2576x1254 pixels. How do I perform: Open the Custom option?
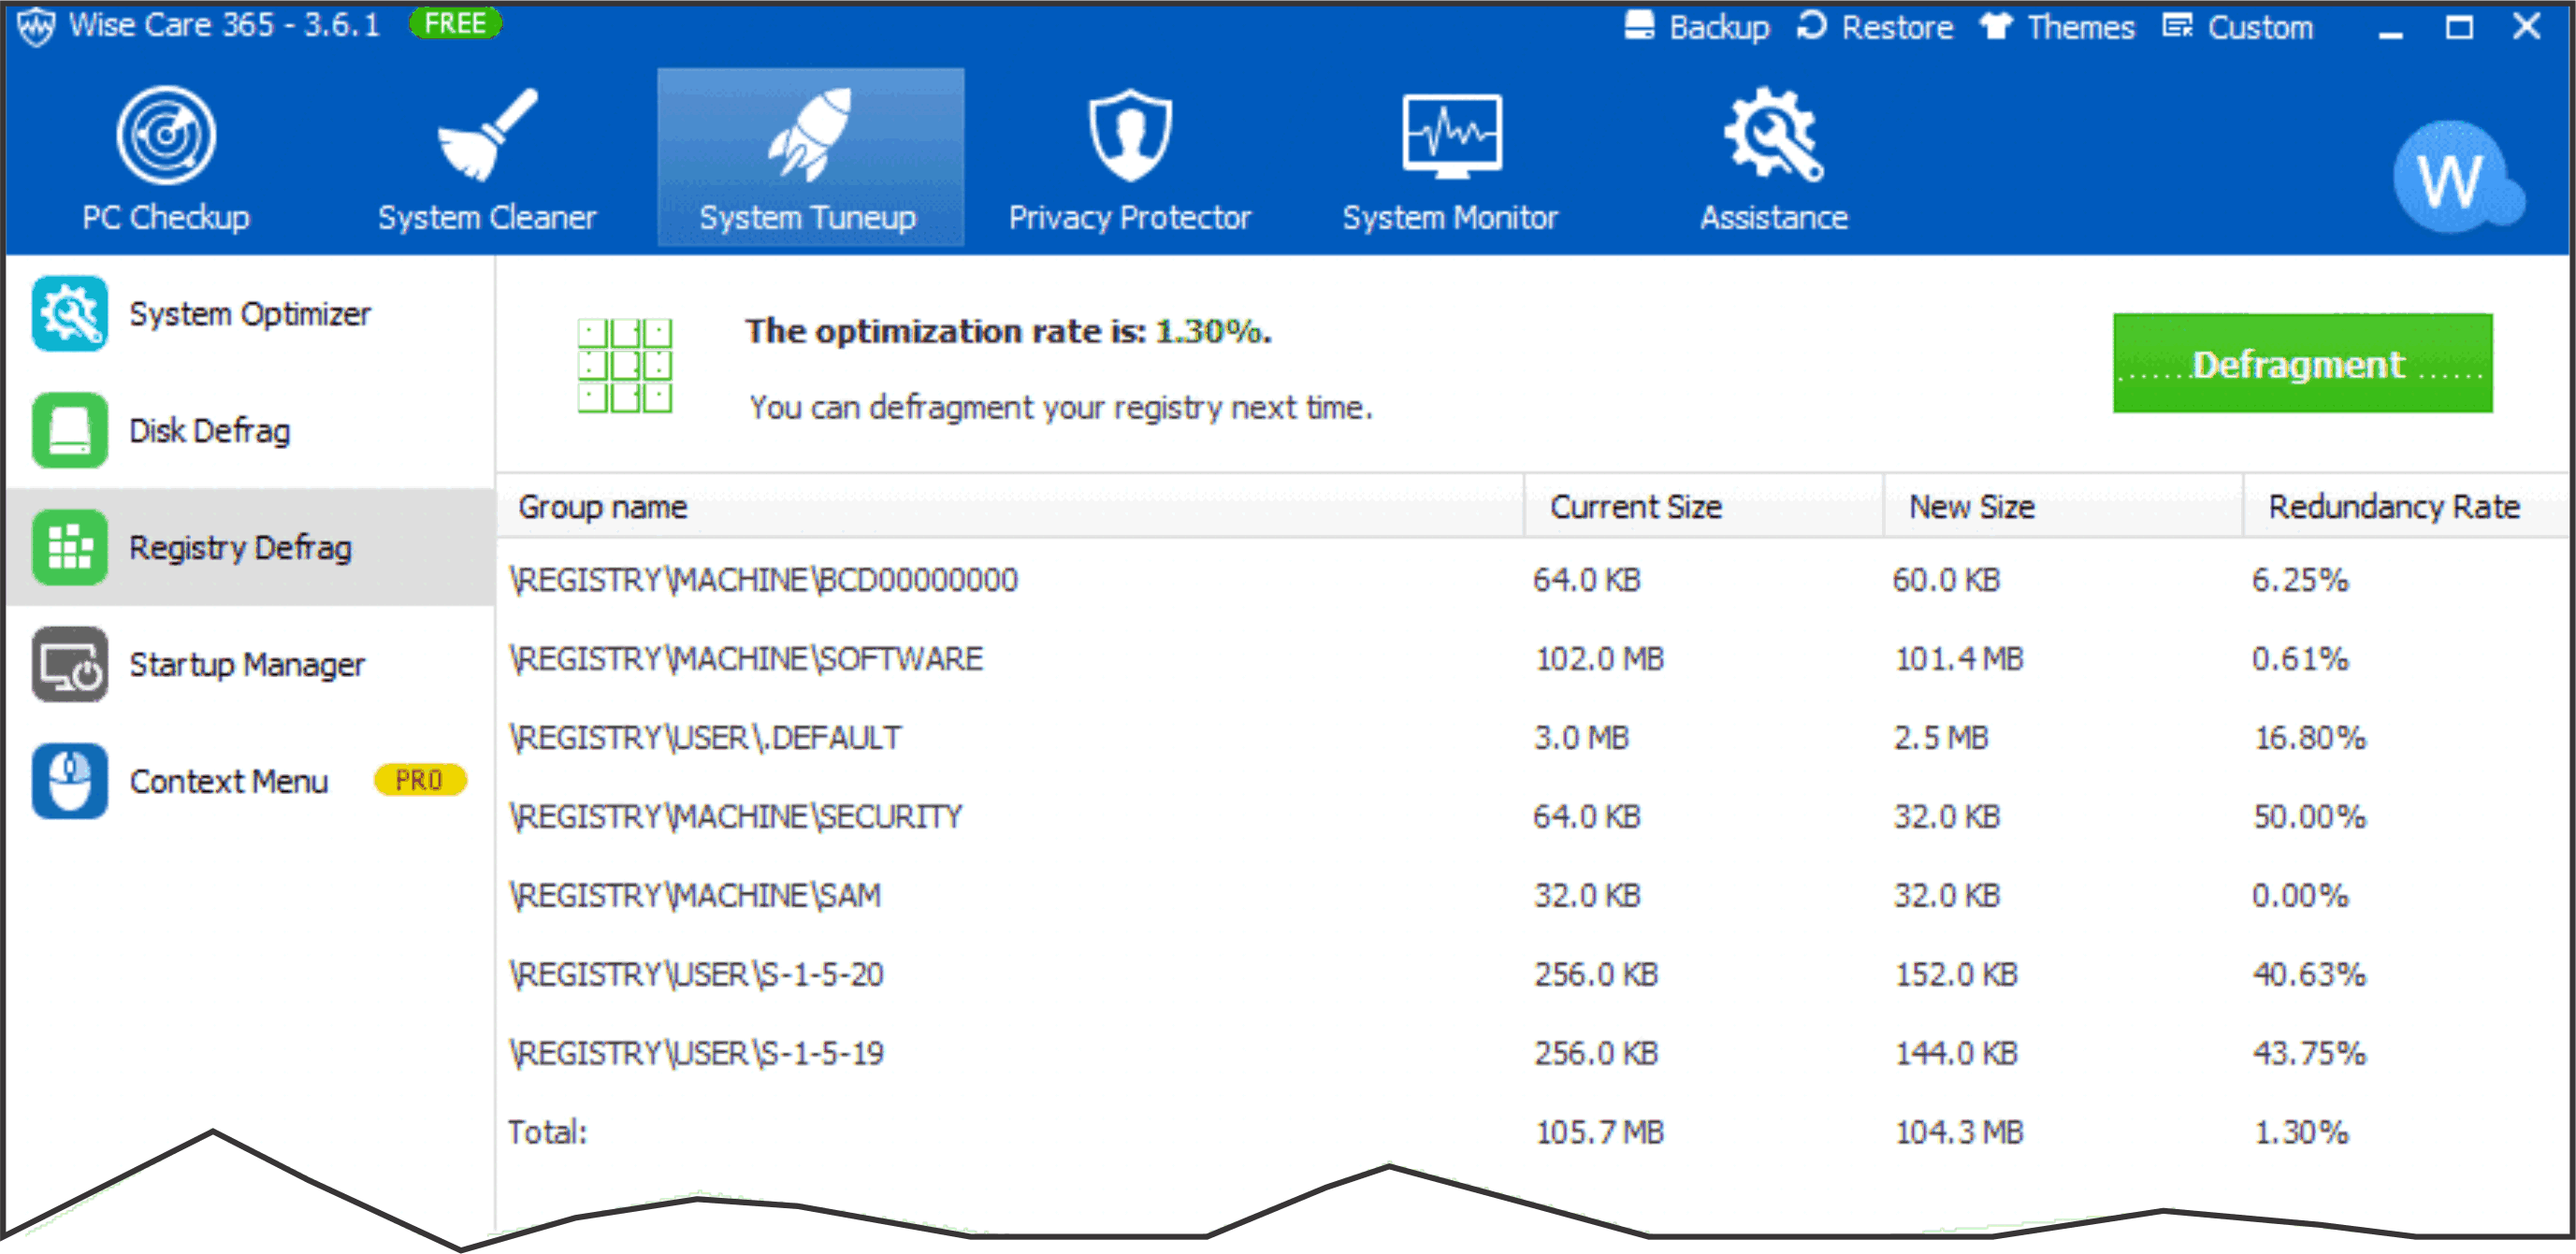point(2238,26)
